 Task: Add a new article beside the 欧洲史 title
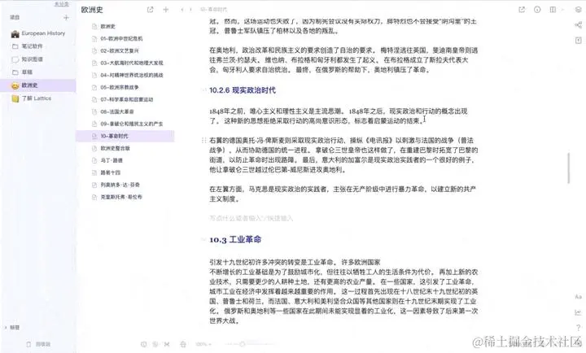(x=166, y=10)
